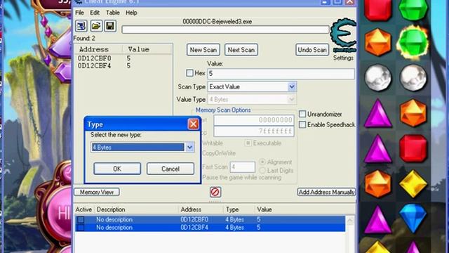
Task: Click the scan Value input field
Action: click(x=281, y=73)
